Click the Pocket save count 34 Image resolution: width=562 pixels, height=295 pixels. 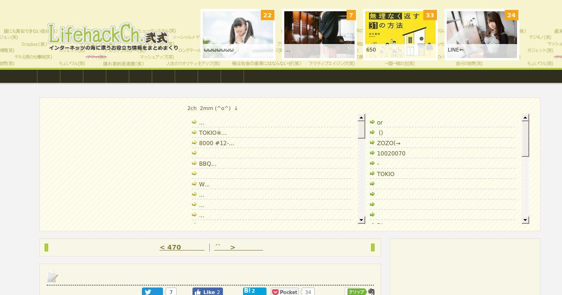[308, 292]
